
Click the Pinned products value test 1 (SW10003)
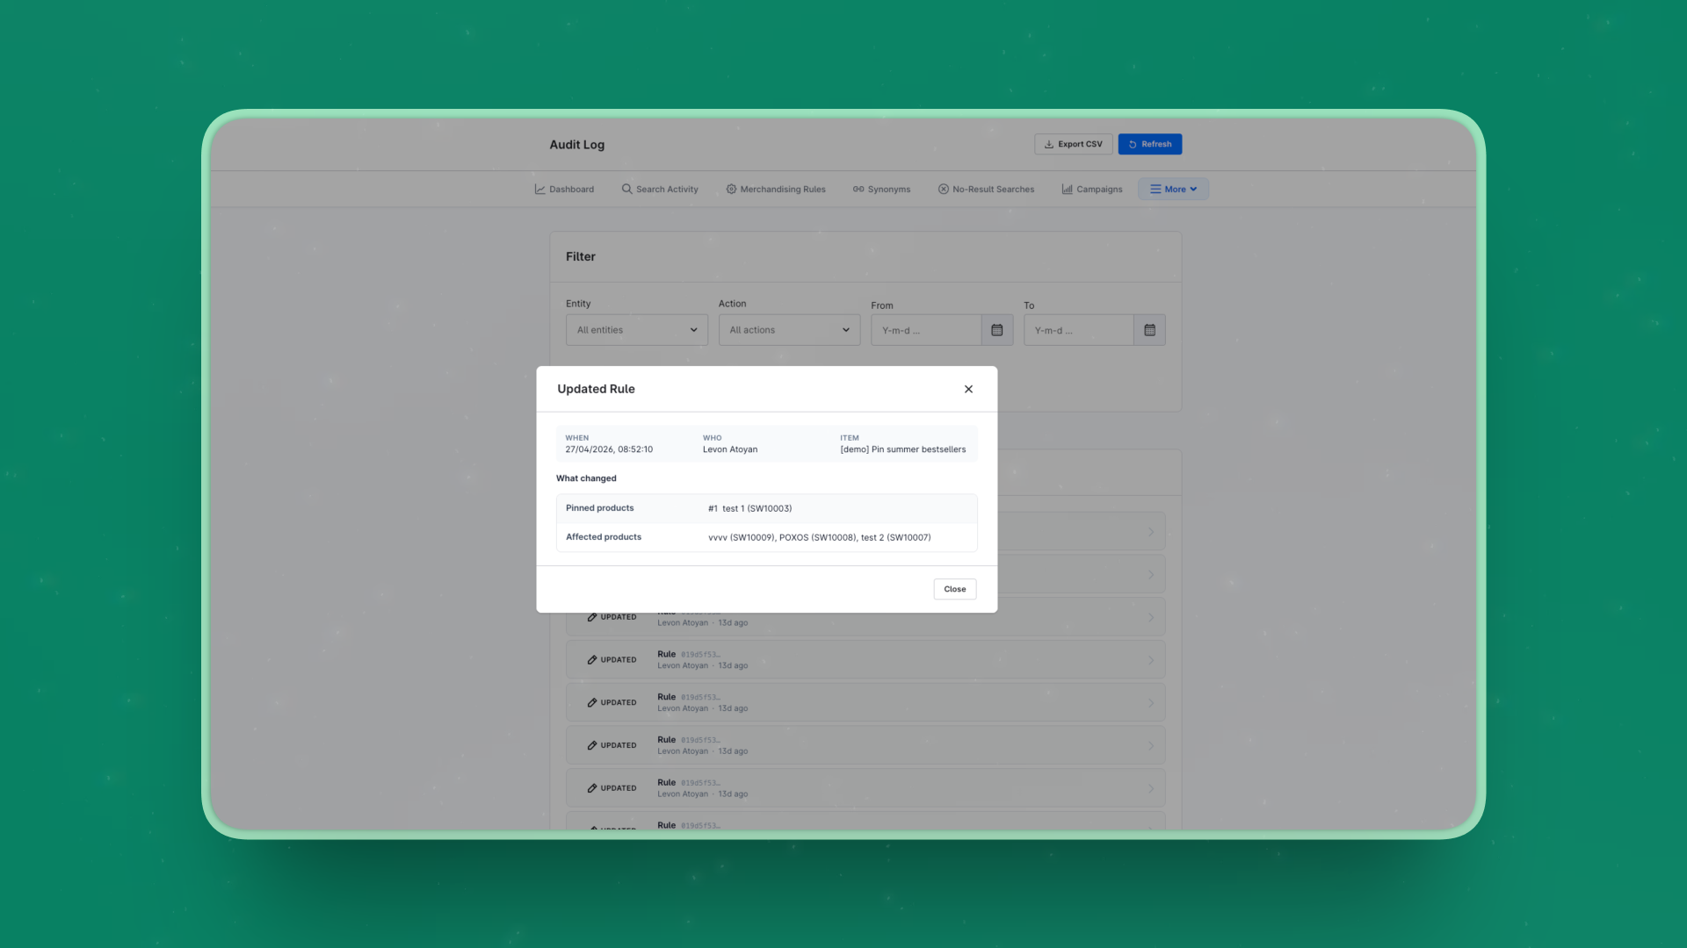pos(757,508)
